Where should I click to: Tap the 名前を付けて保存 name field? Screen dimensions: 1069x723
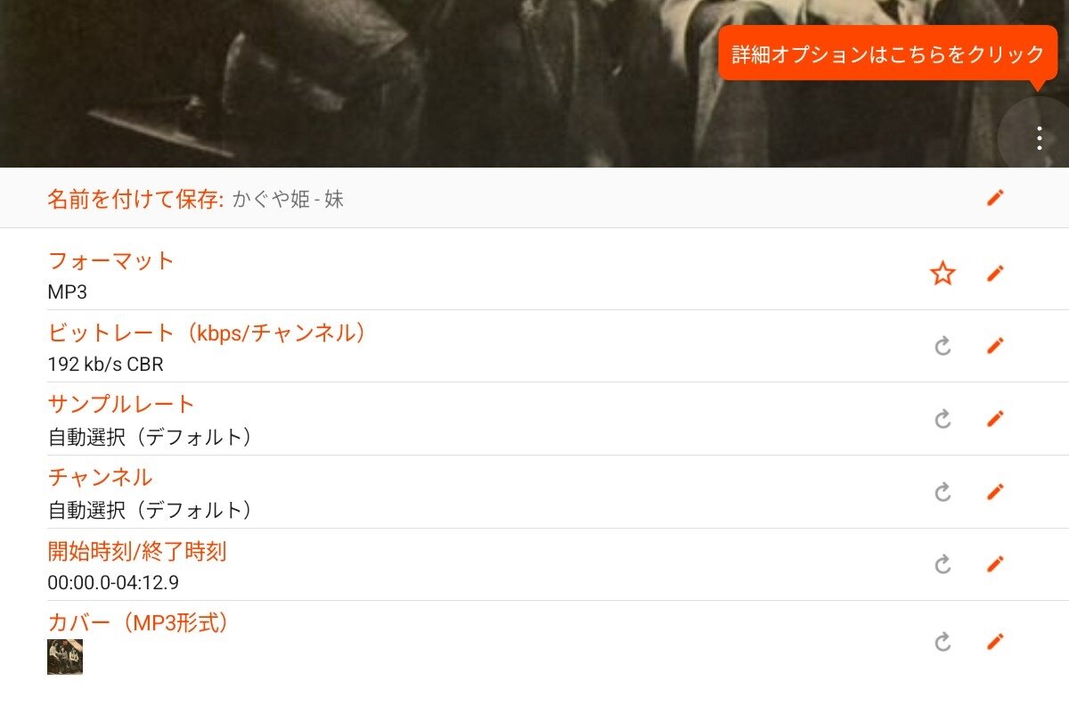tap(534, 198)
